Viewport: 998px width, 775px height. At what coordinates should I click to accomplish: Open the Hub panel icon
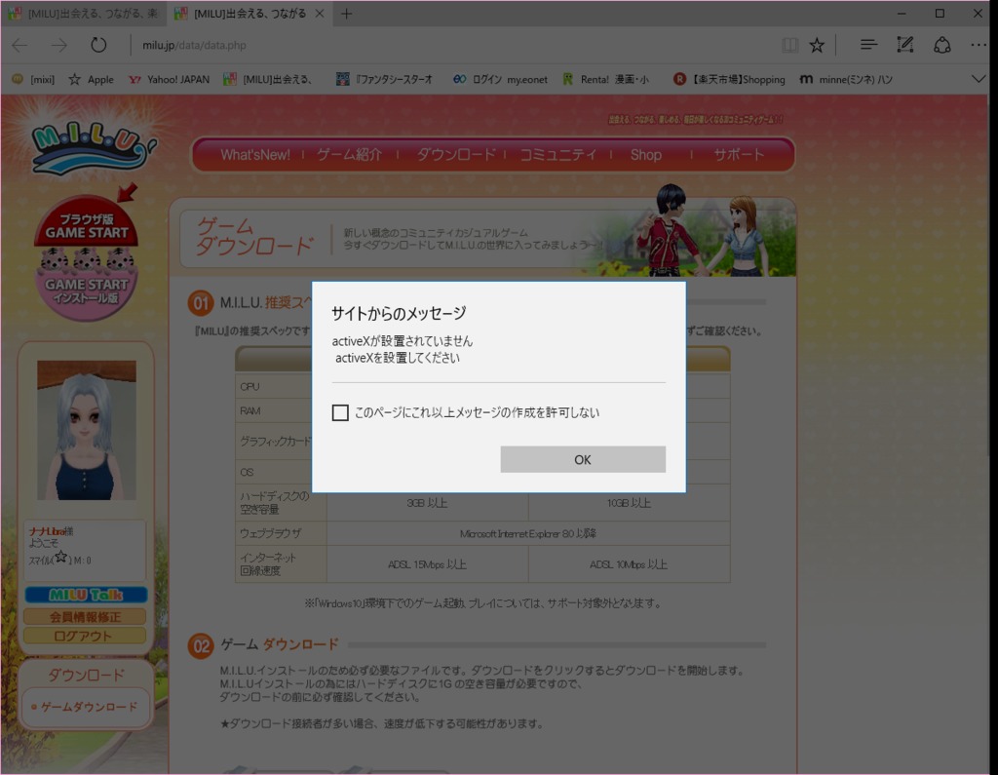[866, 44]
